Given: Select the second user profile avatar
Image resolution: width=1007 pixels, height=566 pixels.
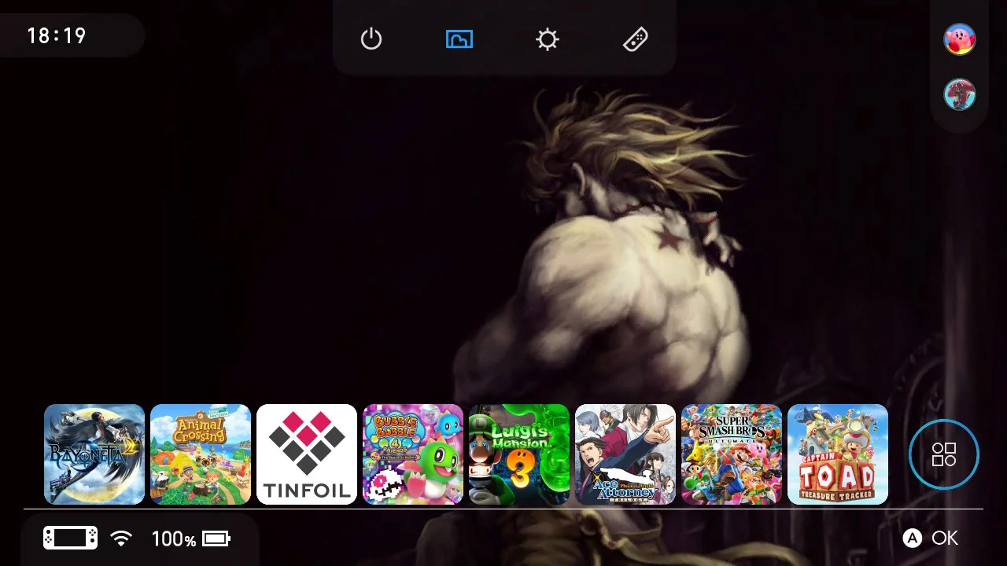Looking at the screenshot, I should 960,95.
